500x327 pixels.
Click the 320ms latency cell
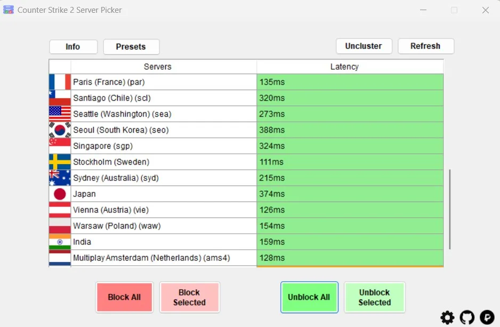tap(350, 98)
